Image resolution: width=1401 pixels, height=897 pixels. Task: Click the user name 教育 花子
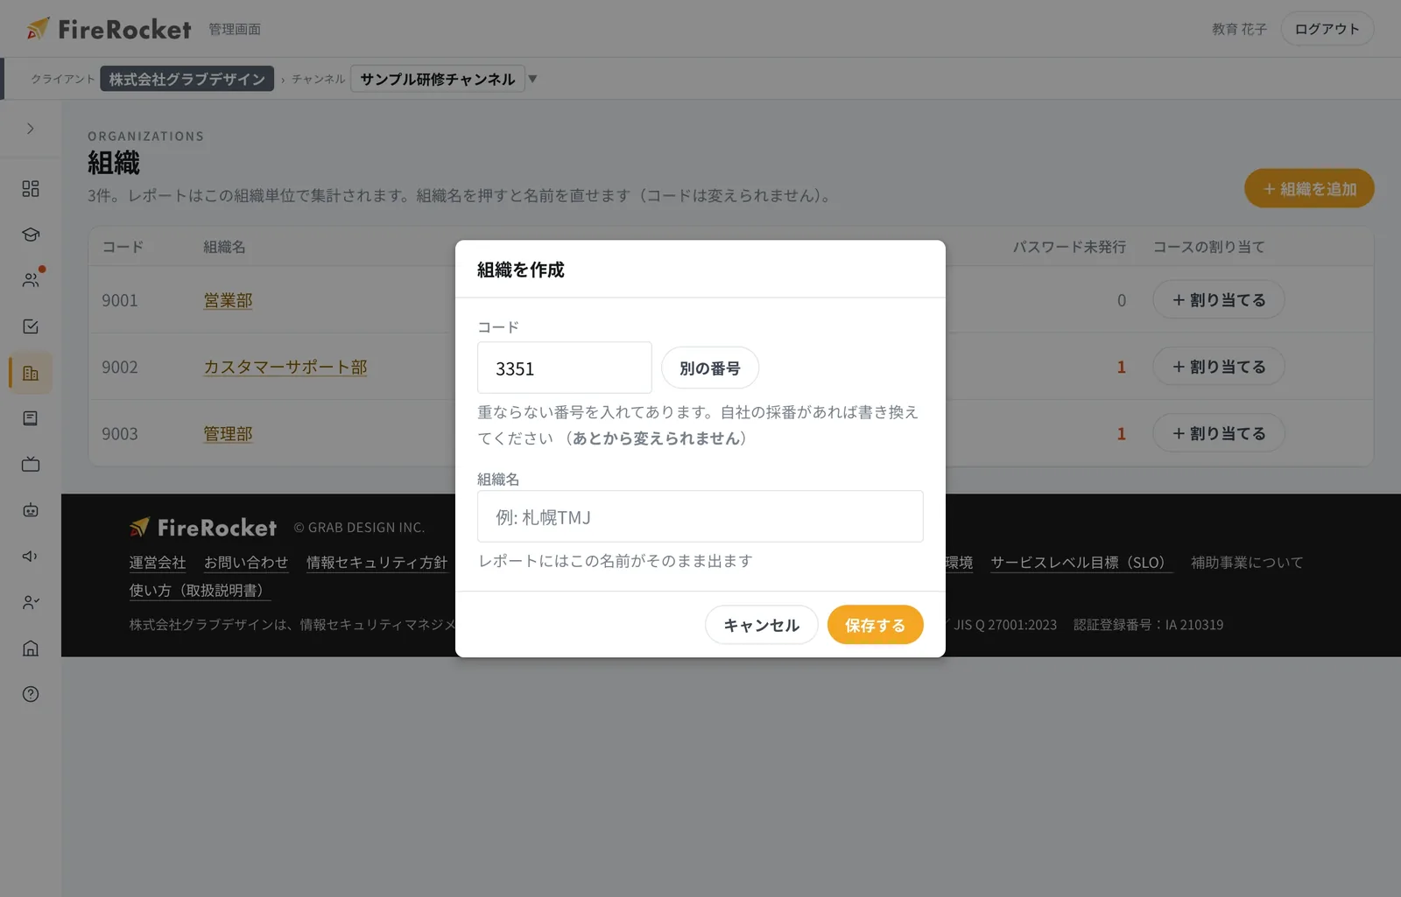pyautogui.click(x=1239, y=29)
